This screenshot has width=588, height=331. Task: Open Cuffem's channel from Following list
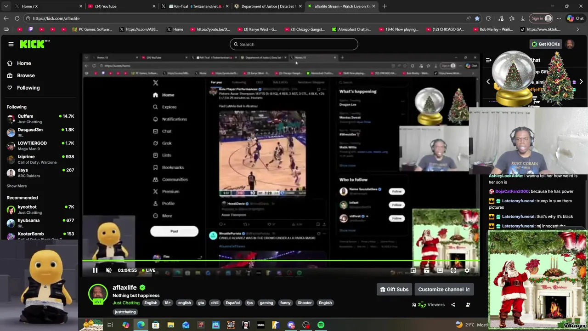pyautogui.click(x=40, y=119)
